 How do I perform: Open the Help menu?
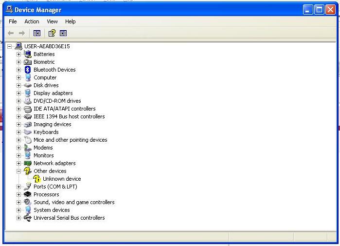[x=71, y=21]
